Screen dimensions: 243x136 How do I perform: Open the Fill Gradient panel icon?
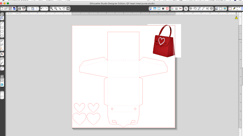(x=155, y=9)
